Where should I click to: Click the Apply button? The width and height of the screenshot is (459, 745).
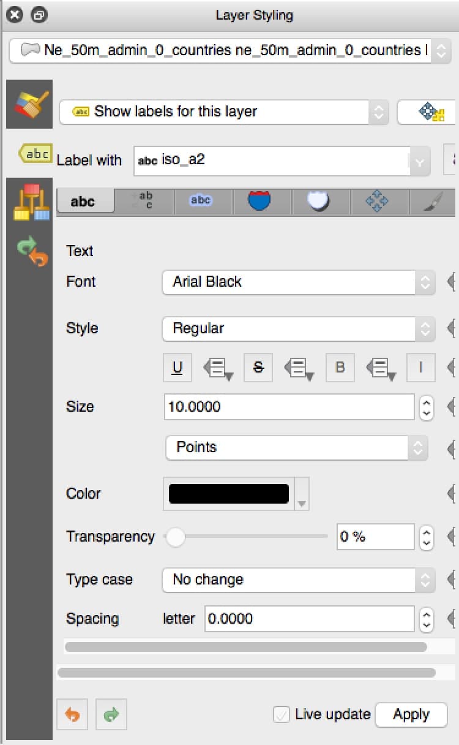click(x=411, y=714)
